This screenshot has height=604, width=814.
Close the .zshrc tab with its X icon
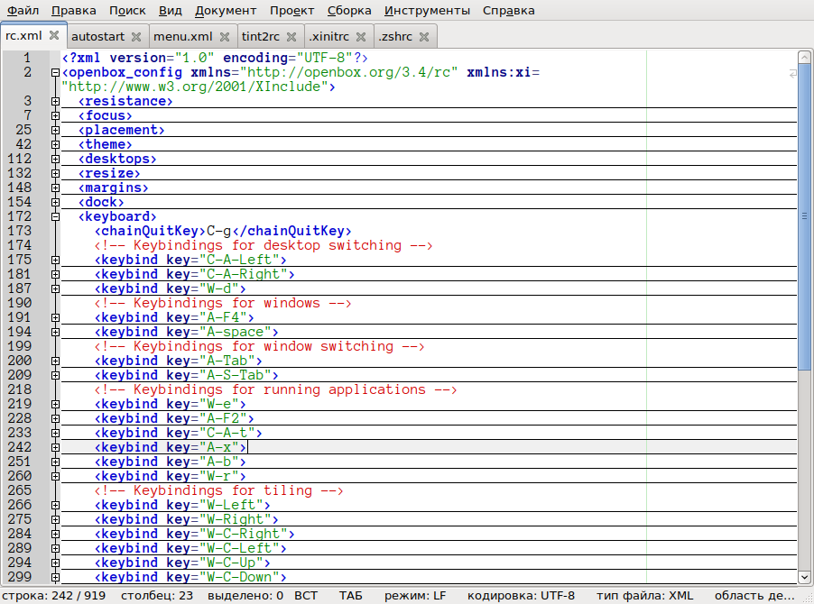(423, 37)
